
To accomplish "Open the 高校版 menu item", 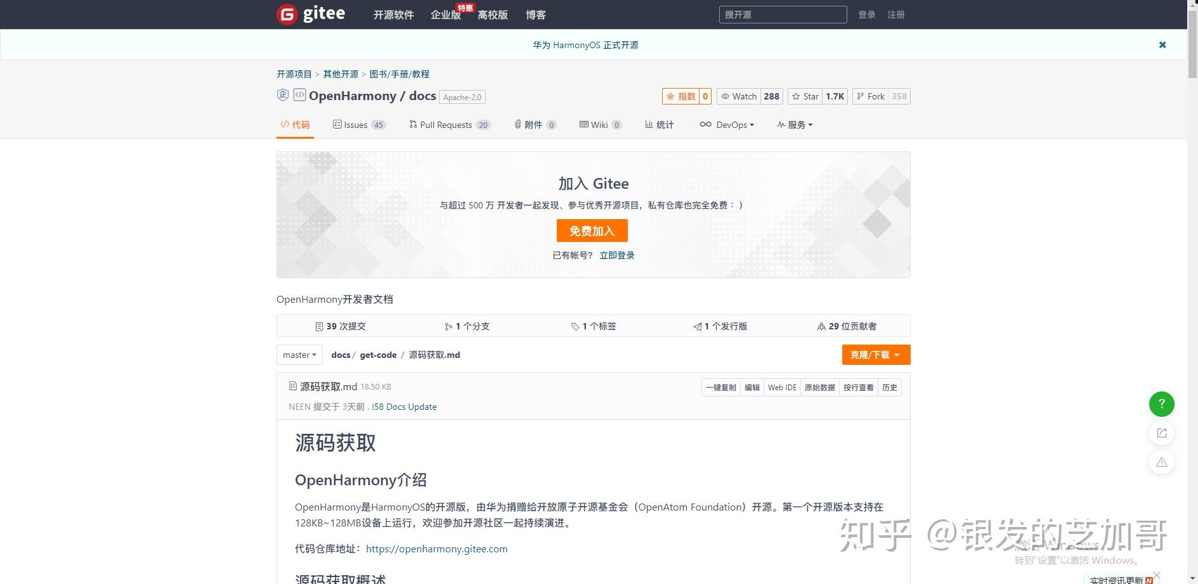I will coord(493,15).
